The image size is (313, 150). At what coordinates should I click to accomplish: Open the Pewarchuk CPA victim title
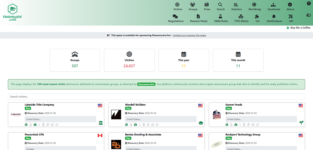tap(34, 134)
